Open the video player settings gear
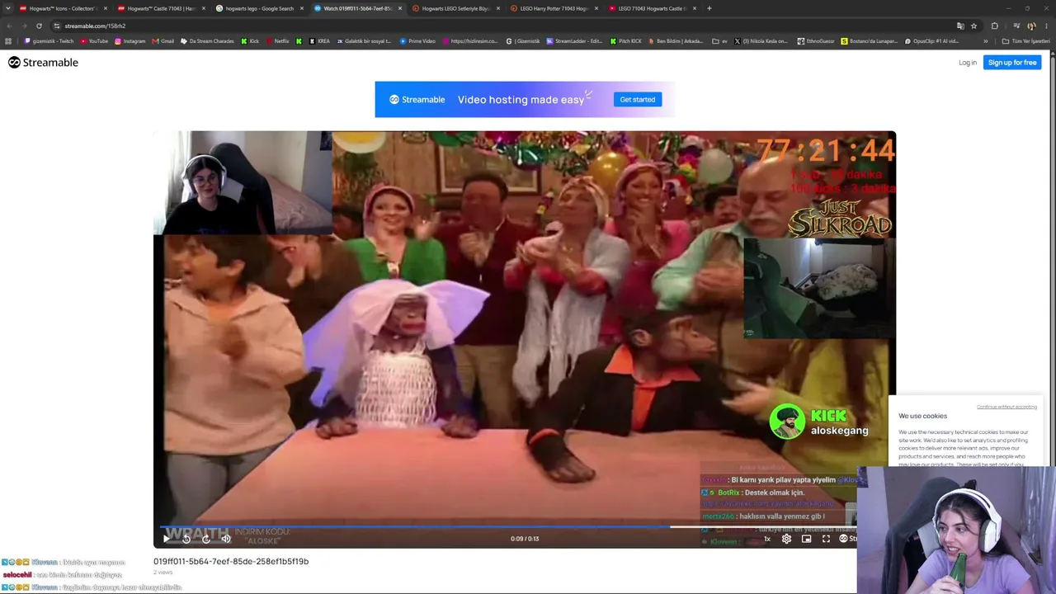Image resolution: width=1056 pixels, height=594 pixels. pyautogui.click(x=786, y=539)
